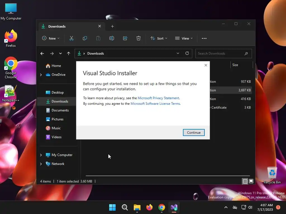The image size is (286, 214).
Task: Open the See more ellipsis menu
Action: point(204,38)
